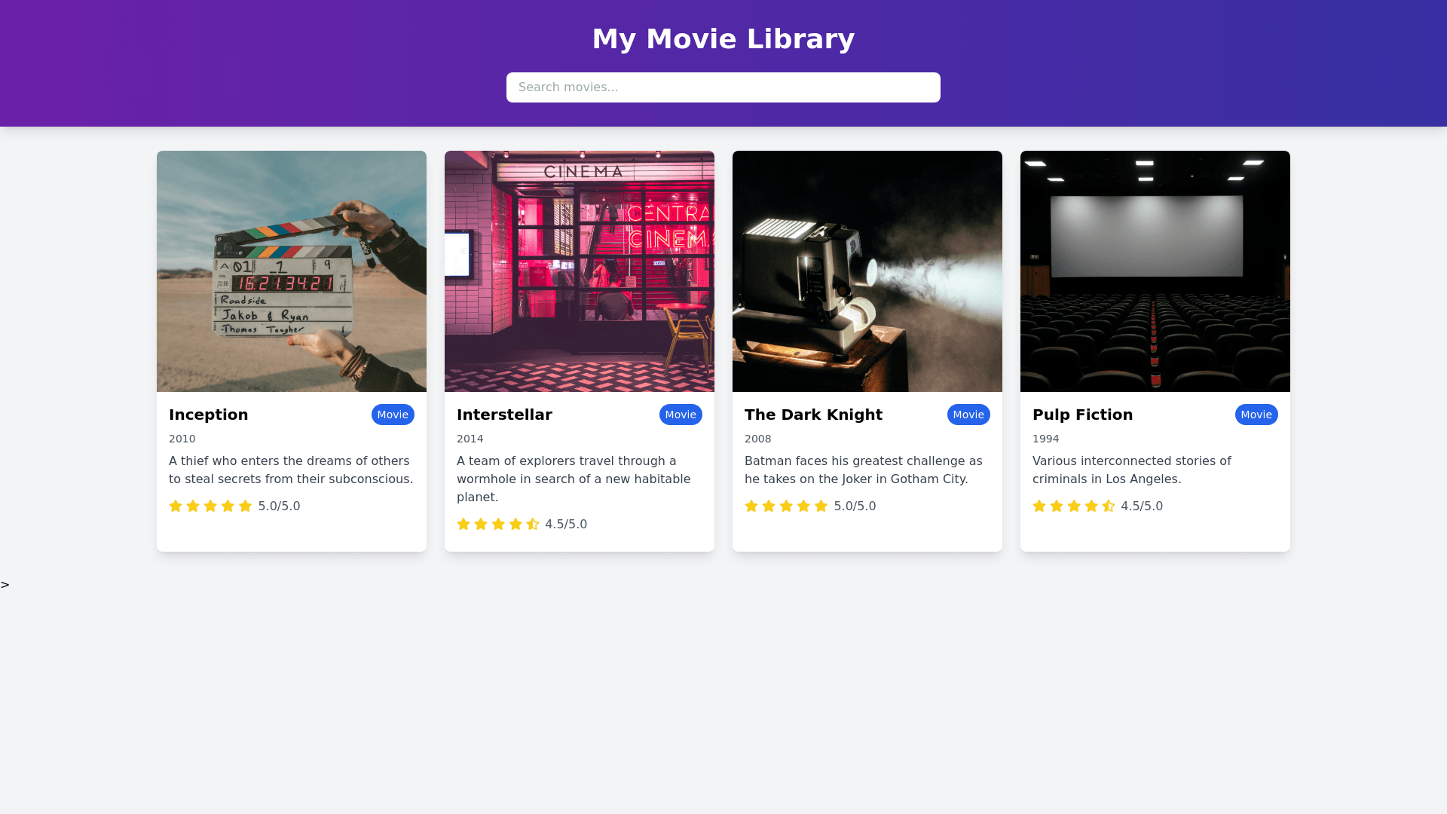
Task: Open The Dark Knight projector poster image
Action: 867,271
